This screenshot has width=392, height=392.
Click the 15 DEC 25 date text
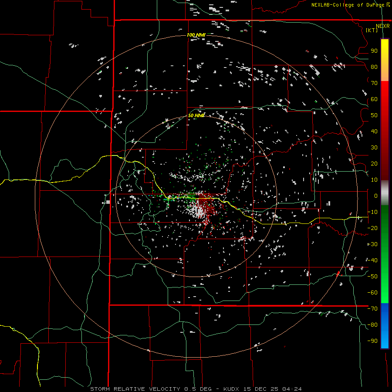260,389
